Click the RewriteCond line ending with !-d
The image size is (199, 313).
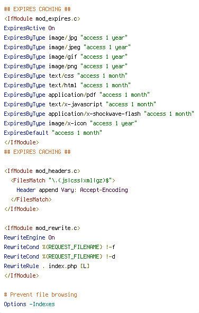pyautogui.click(x=59, y=257)
